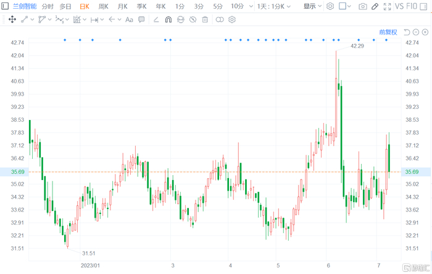Delete drawings with trash icon

tap(205, 19)
